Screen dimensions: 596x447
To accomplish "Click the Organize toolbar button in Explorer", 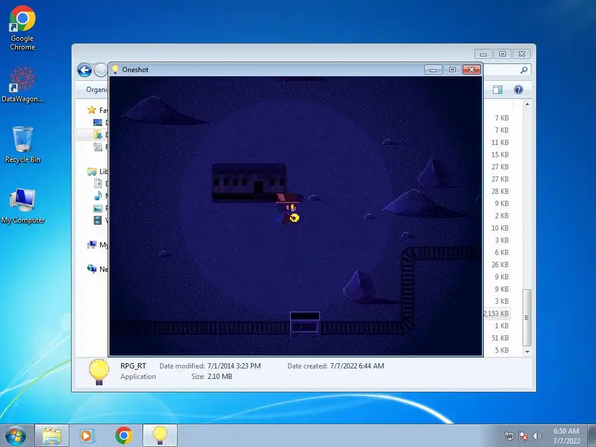I will click(97, 89).
